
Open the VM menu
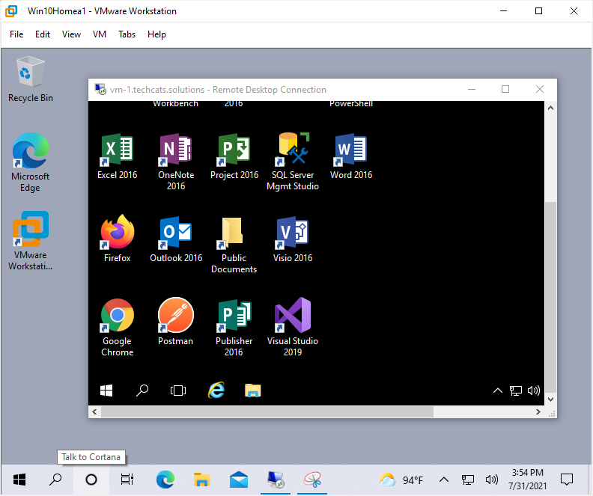pos(100,34)
